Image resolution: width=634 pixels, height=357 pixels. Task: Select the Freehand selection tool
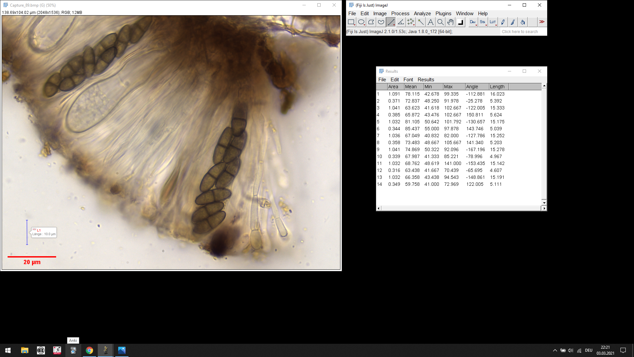coord(381,22)
